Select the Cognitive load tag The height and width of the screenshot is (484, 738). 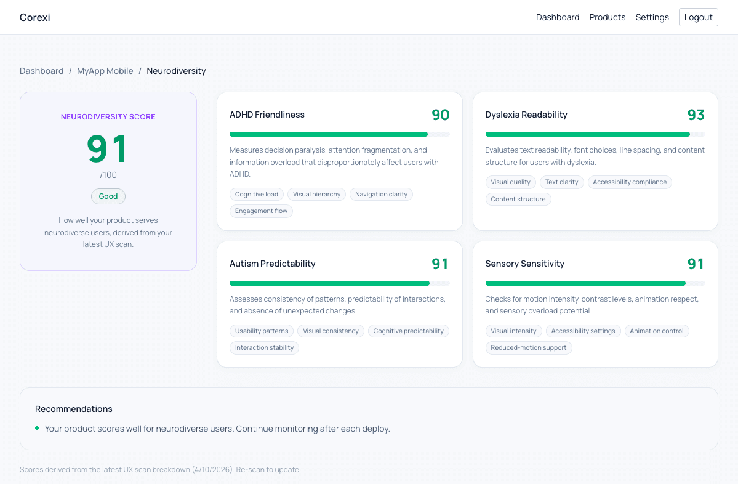pos(257,195)
